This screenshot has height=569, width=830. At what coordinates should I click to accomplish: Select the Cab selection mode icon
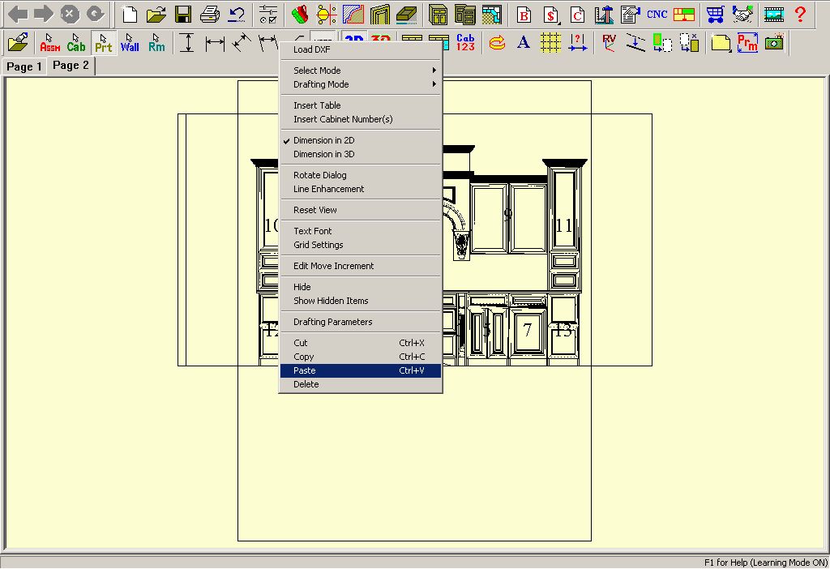click(76, 43)
